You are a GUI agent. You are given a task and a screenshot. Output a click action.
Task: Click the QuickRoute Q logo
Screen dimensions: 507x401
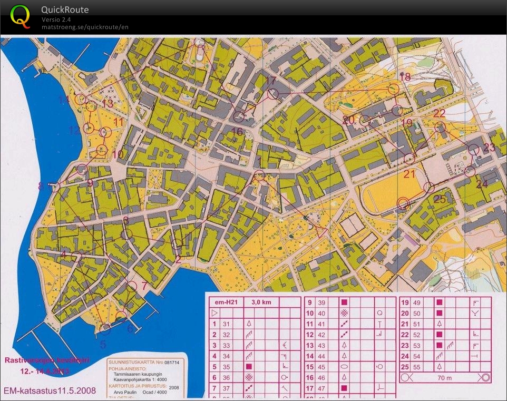click(20, 16)
